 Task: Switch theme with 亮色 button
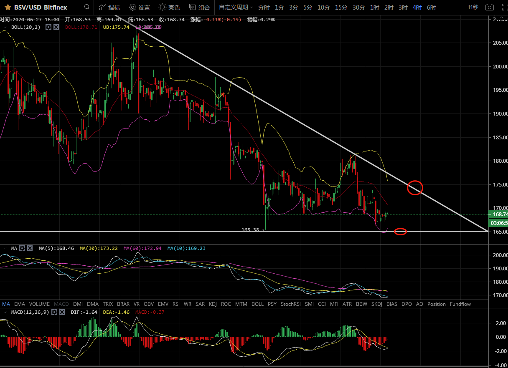coord(169,8)
